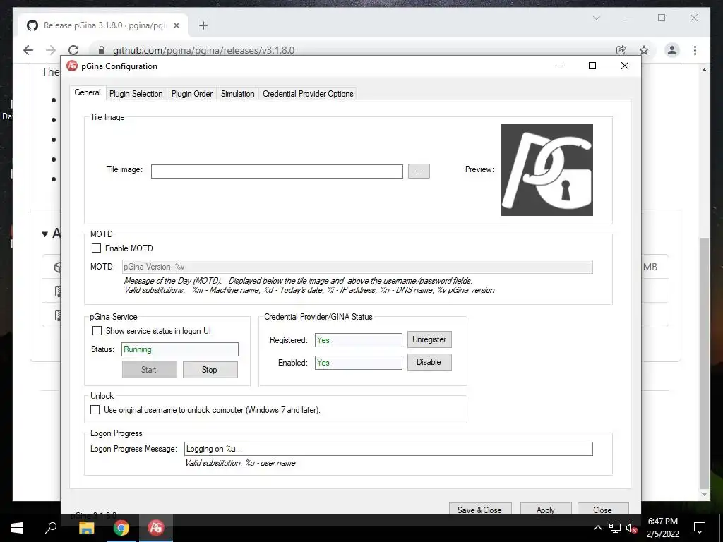Screen dimensions: 723x542
Task: Collapse the Assets section triangle on GitHub page
Action: (44, 234)
